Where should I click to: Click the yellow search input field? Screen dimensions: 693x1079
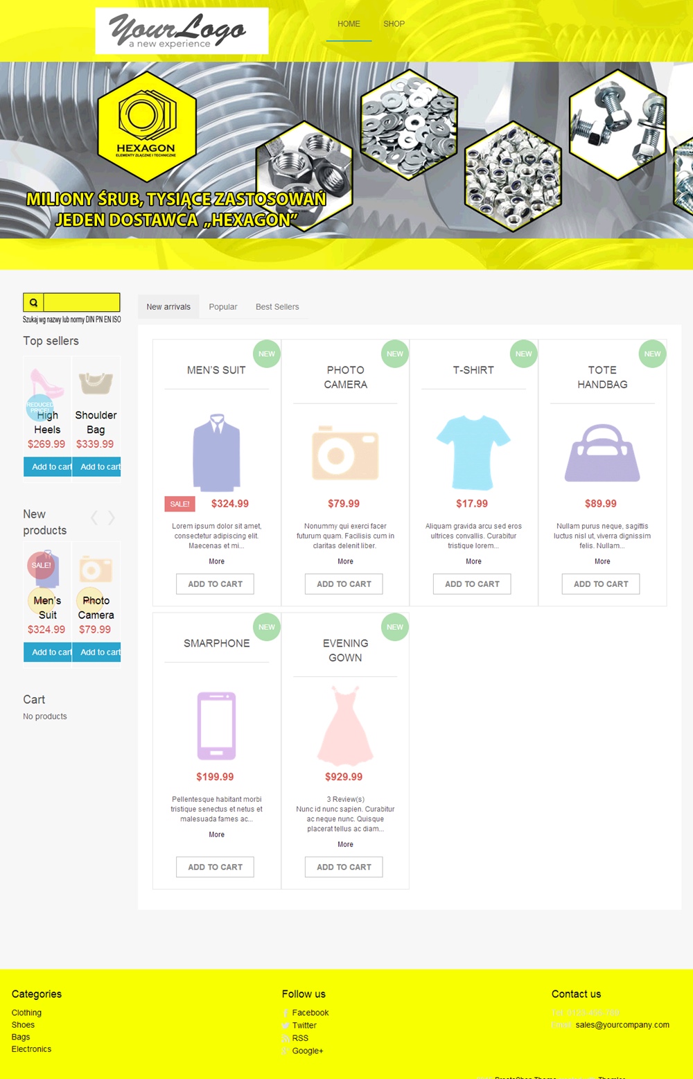[82, 303]
